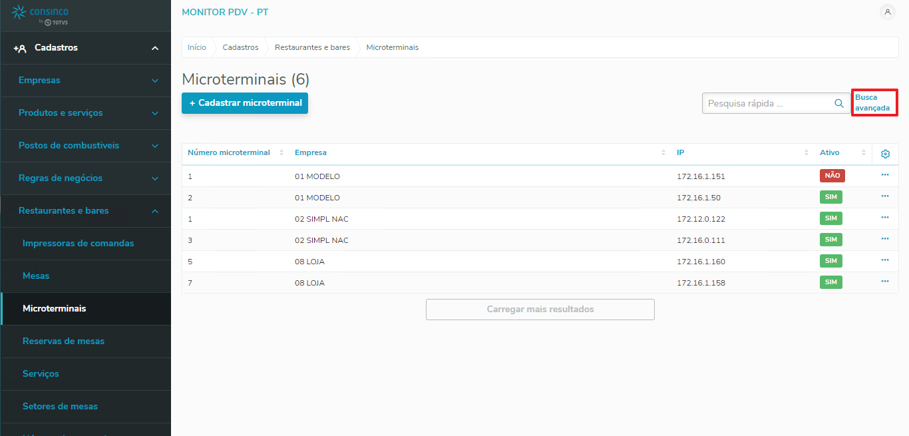Sort by Número microterminal column arrows
The image size is (909, 436).
coord(281,153)
